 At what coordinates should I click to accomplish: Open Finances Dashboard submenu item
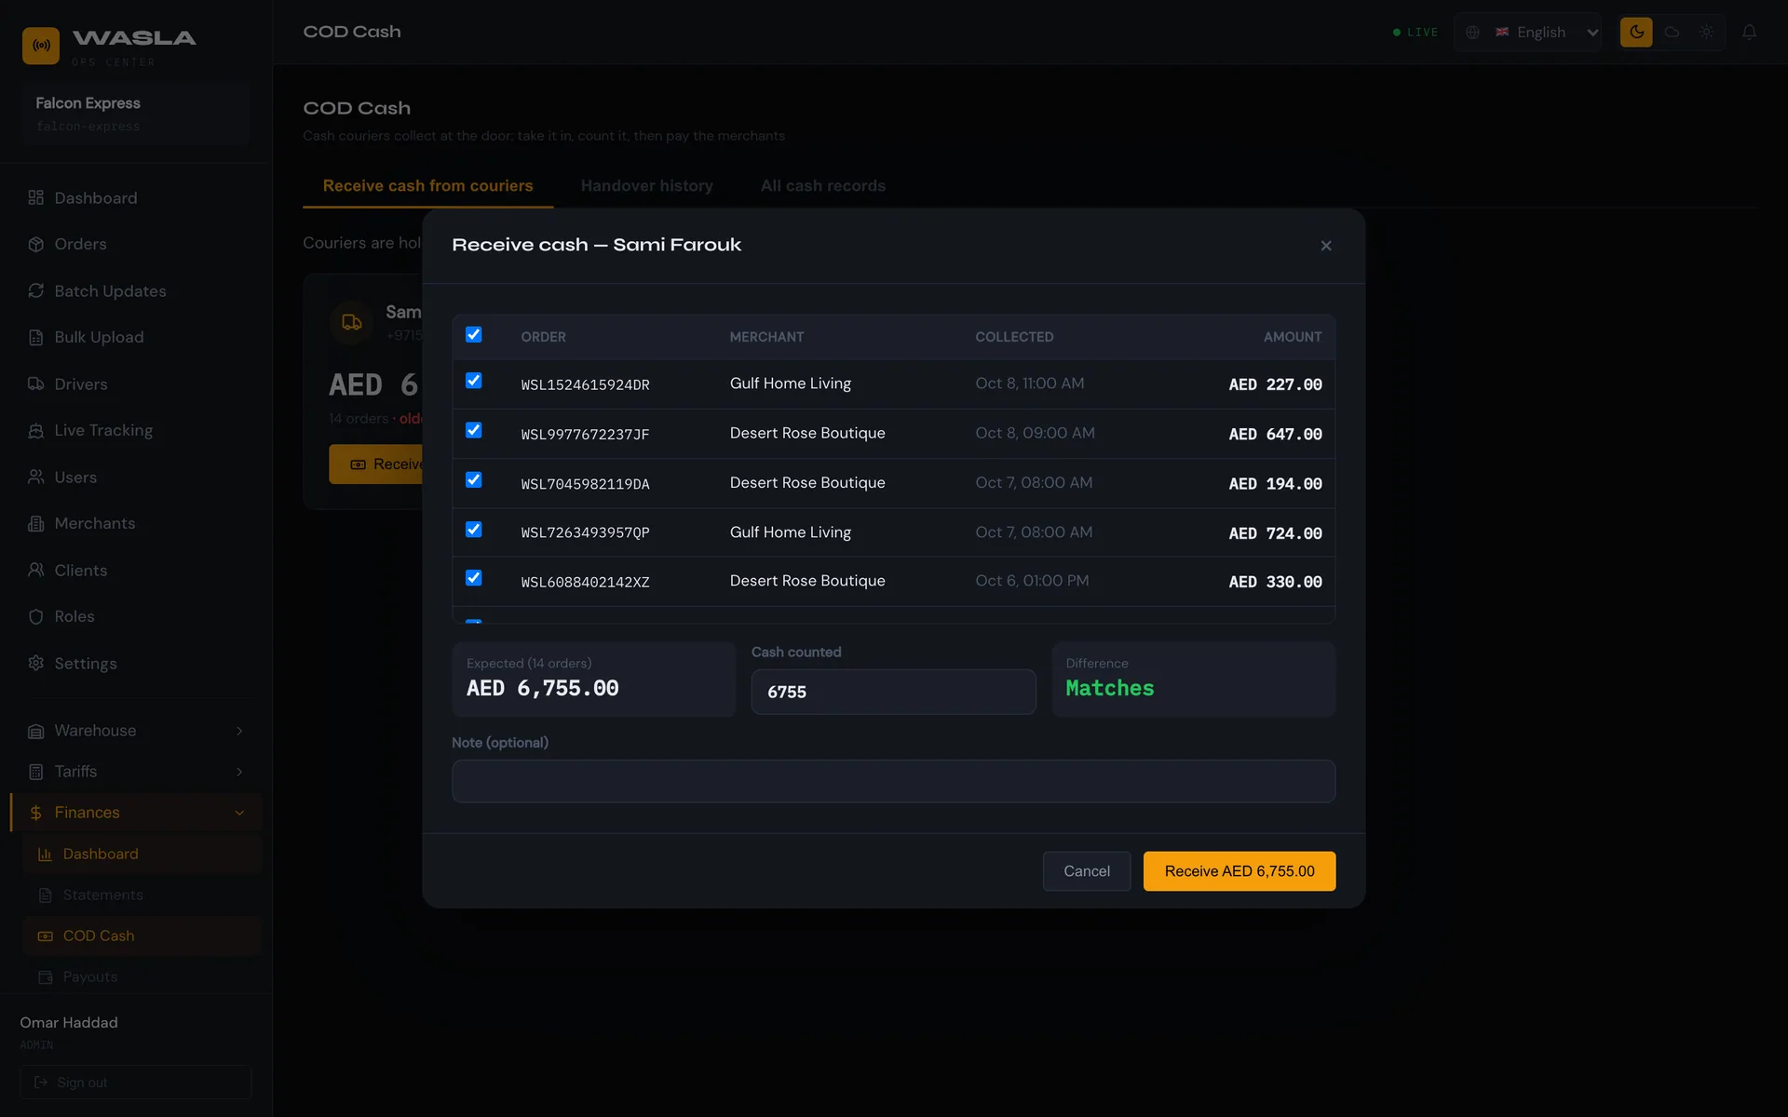pyautogui.click(x=142, y=854)
